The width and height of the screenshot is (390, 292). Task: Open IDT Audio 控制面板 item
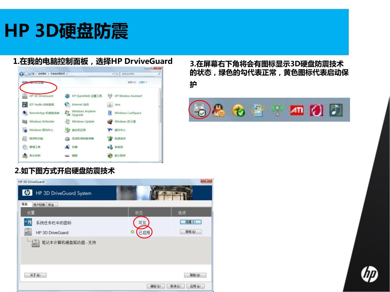tap(38, 105)
